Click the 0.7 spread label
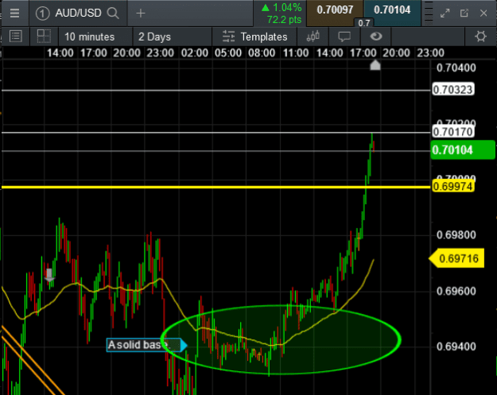Image resolution: width=497 pixels, height=395 pixels. (x=364, y=23)
